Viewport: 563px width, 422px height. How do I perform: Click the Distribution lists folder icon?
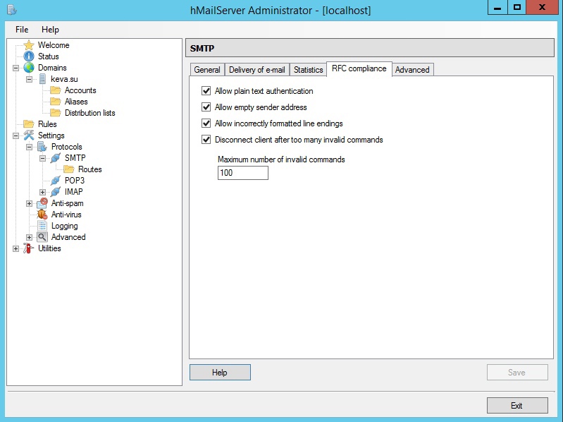click(x=55, y=113)
